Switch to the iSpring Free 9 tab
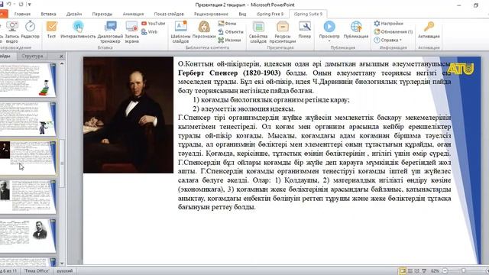489x275 pixels. [270, 14]
